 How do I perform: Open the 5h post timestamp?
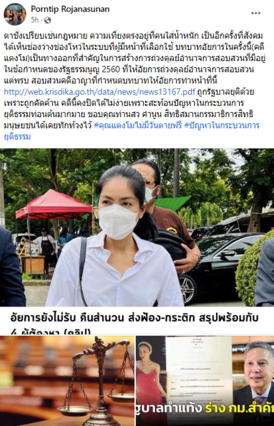pos(35,20)
